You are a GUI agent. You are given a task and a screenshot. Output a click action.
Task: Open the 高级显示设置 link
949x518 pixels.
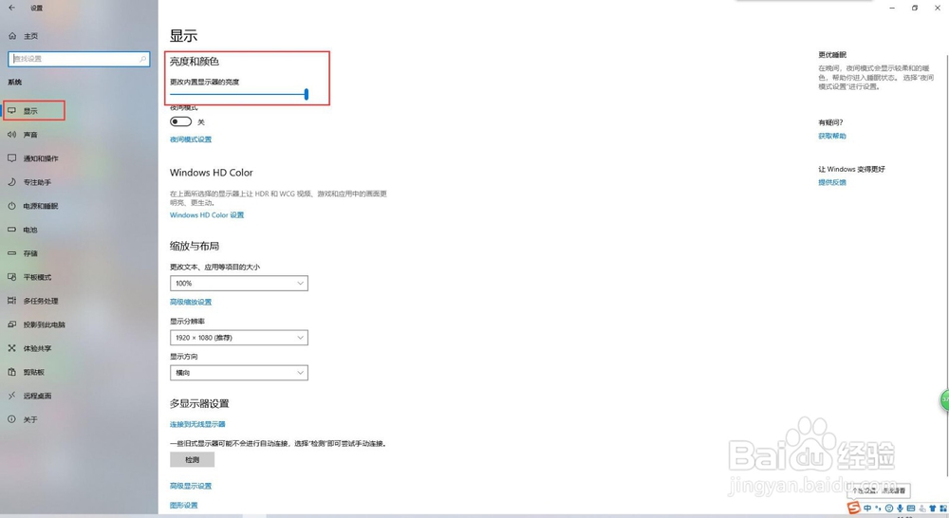(191, 486)
